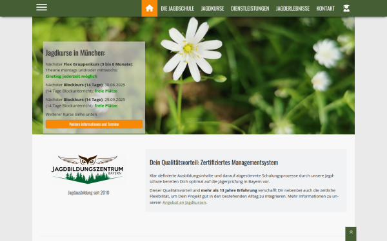Click freie Plätze for the 30.06.2025 Blockkurs
The image size is (387, 241).
tap(106, 91)
